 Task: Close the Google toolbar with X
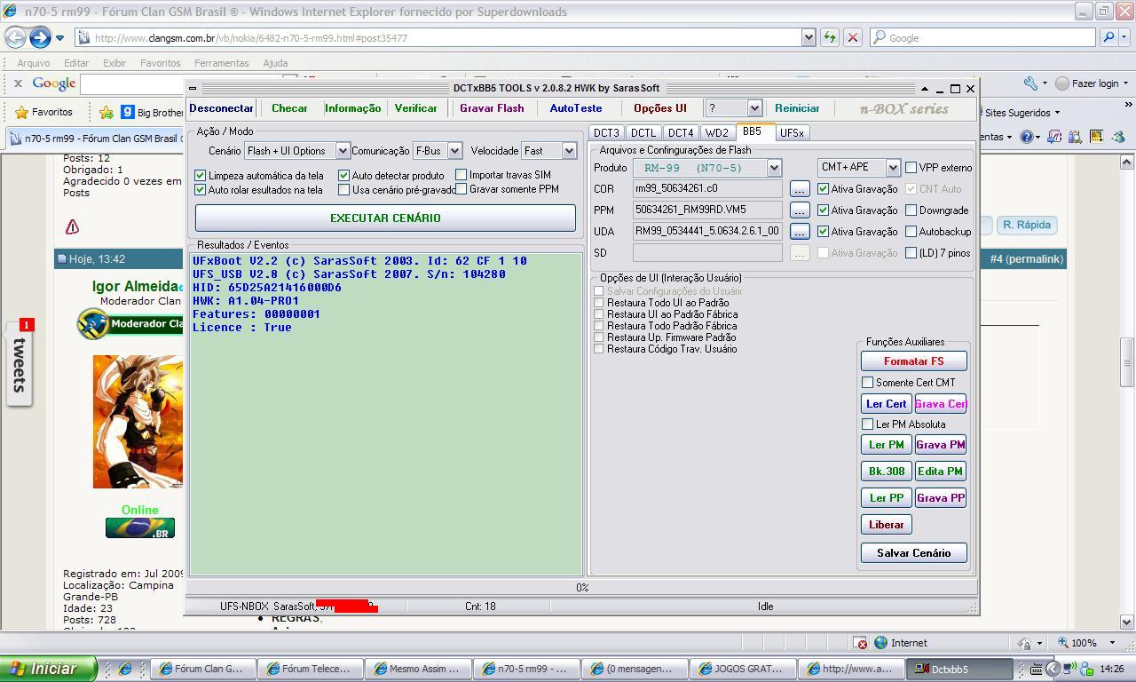coord(18,83)
